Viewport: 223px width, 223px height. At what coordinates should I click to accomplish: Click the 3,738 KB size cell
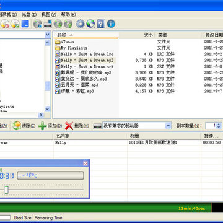click(x=144, y=60)
